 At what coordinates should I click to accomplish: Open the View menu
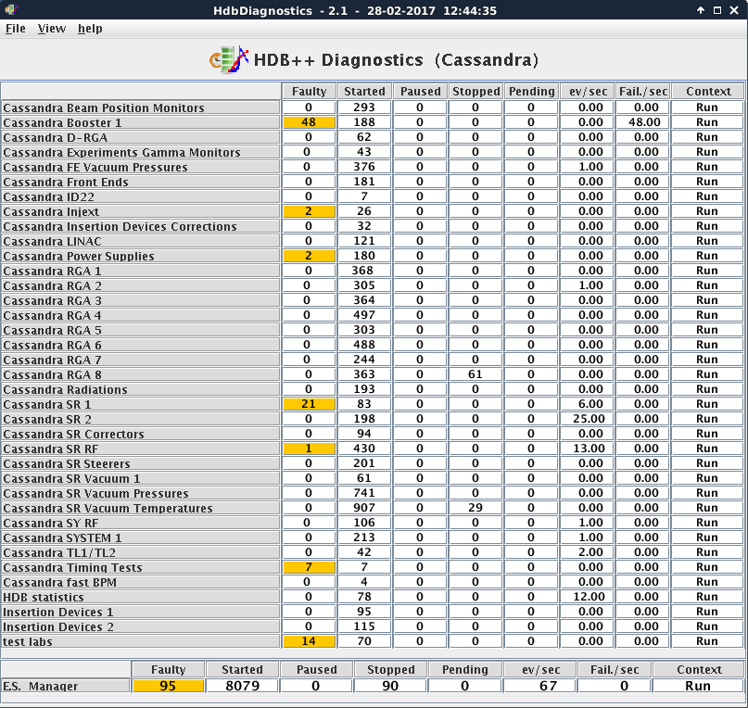click(51, 29)
